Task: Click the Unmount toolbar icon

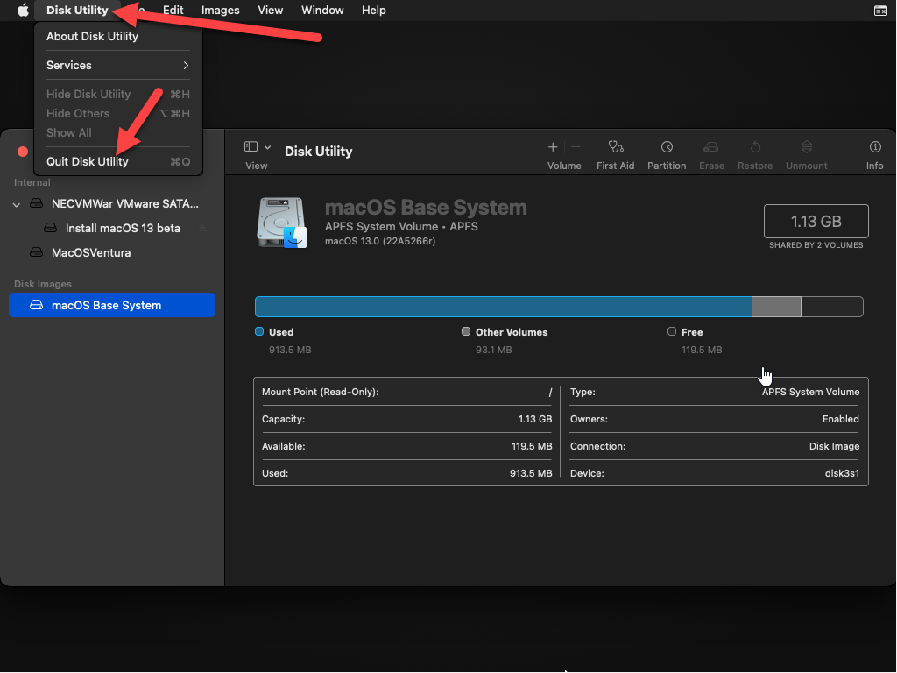Action: click(x=807, y=148)
